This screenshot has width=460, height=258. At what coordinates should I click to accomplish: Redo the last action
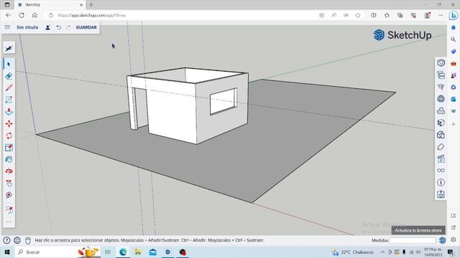click(x=68, y=27)
